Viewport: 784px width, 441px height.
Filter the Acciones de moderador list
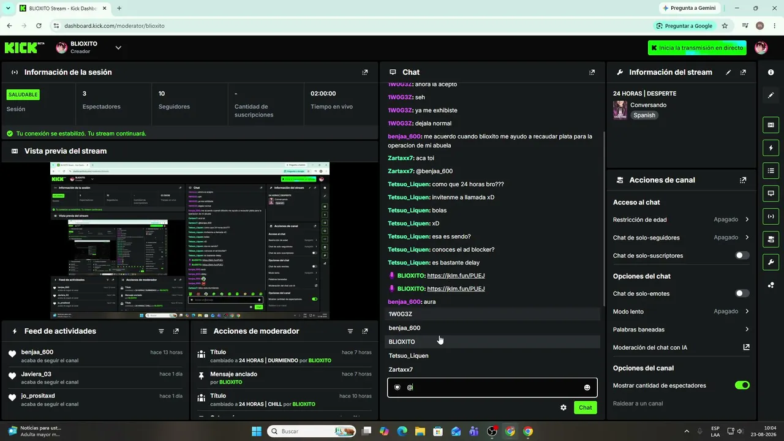350,331
